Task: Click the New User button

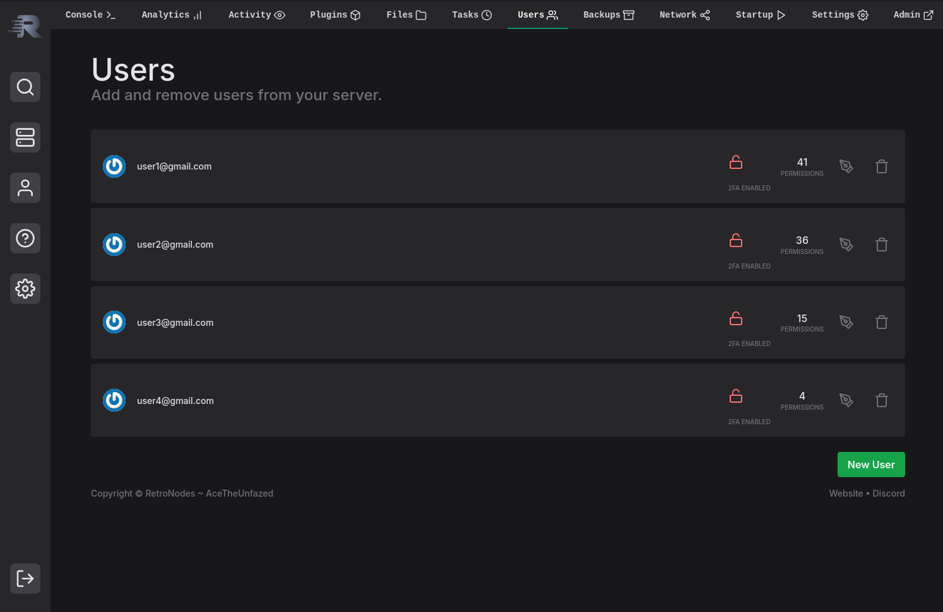Action: coord(871,465)
